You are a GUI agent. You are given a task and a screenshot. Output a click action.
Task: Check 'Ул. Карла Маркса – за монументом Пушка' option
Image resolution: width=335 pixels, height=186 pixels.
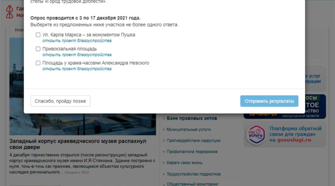[38, 35]
